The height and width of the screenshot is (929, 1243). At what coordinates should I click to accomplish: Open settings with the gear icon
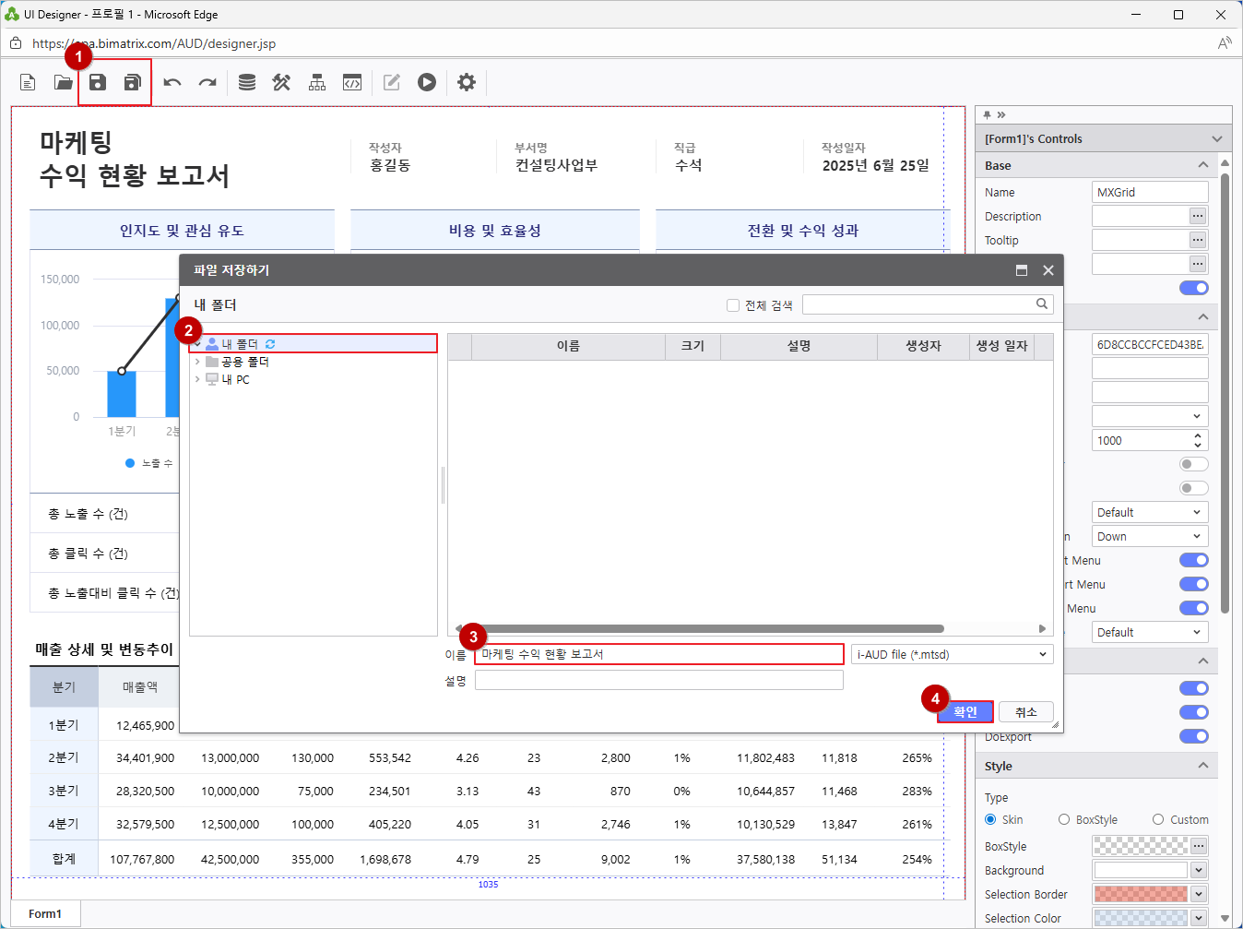[467, 82]
